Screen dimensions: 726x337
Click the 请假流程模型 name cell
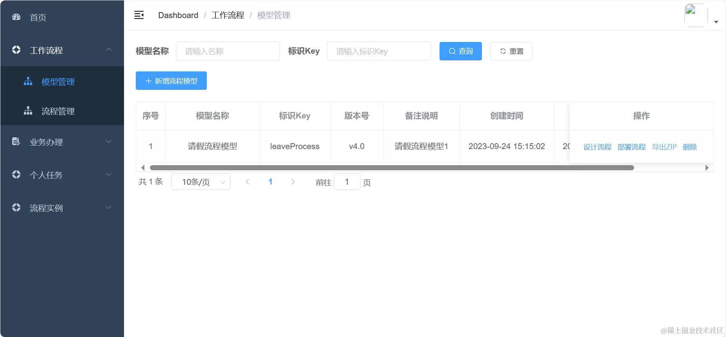pos(212,146)
